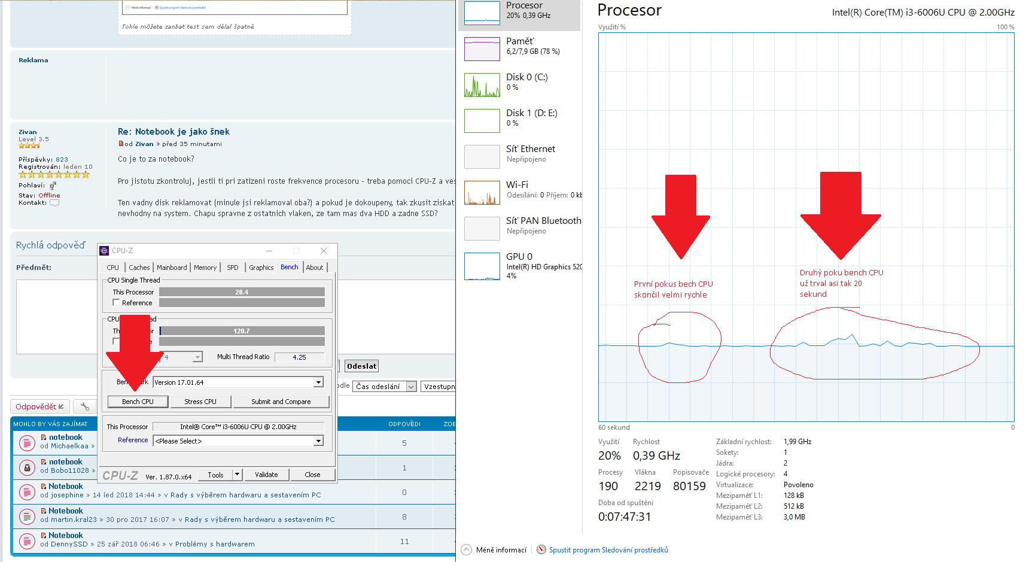This screenshot has width=1029, height=562.
Task: Click the Submit and Compare button
Action: click(281, 402)
